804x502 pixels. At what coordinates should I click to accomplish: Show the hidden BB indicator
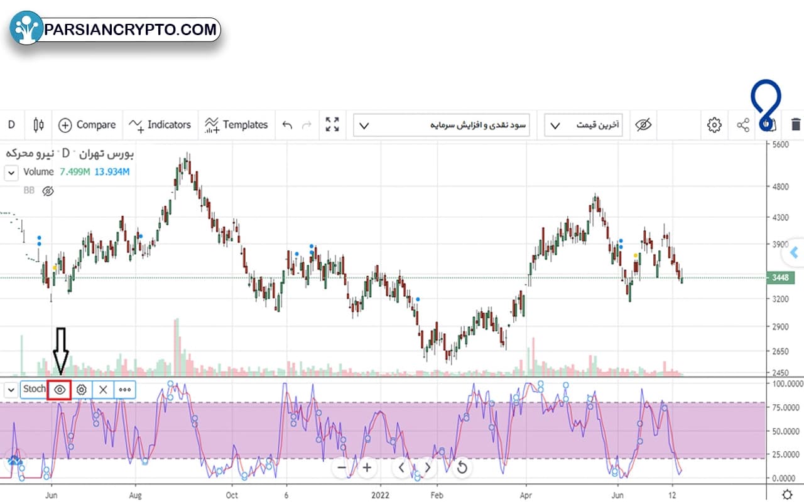pos(48,191)
